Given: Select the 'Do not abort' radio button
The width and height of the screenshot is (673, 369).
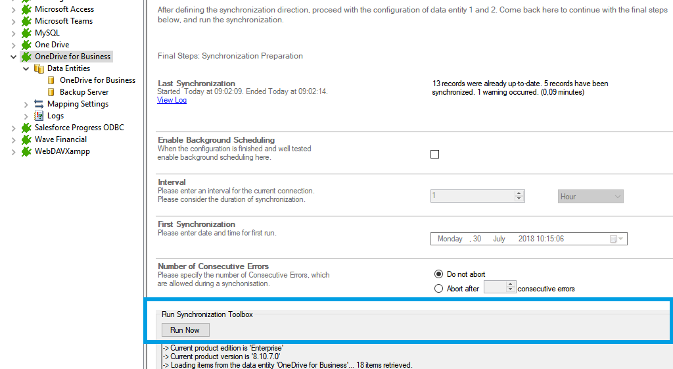Looking at the screenshot, I should tap(439, 274).
